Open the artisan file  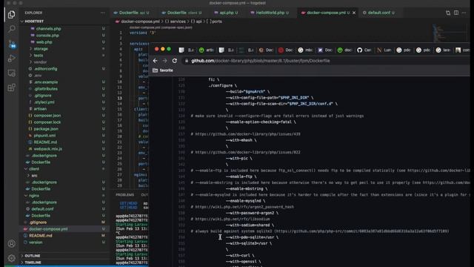click(40, 109)
